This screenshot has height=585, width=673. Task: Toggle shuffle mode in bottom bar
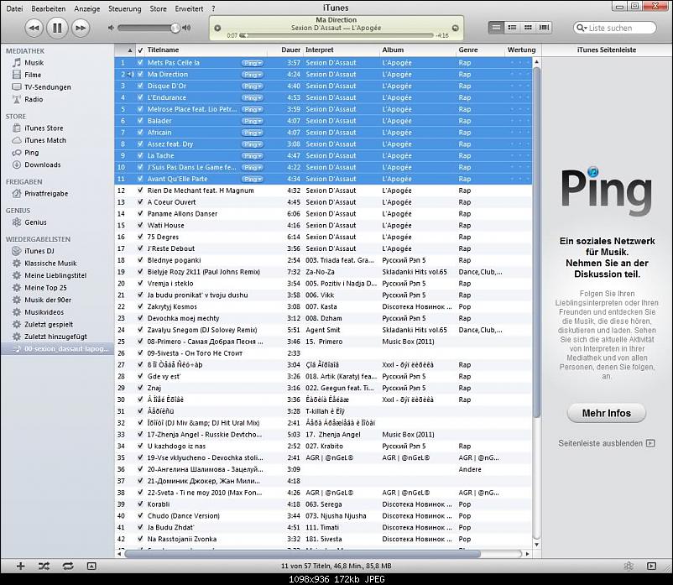point(44,566)
